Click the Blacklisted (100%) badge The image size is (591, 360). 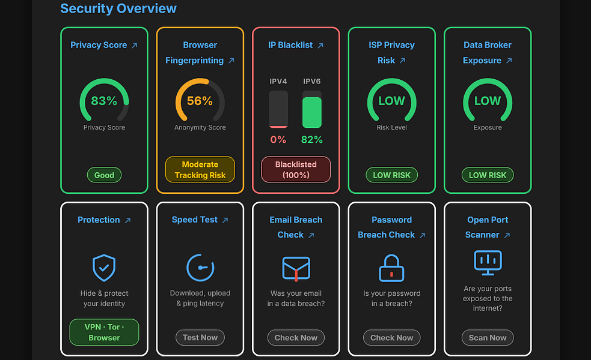(296, 170)
